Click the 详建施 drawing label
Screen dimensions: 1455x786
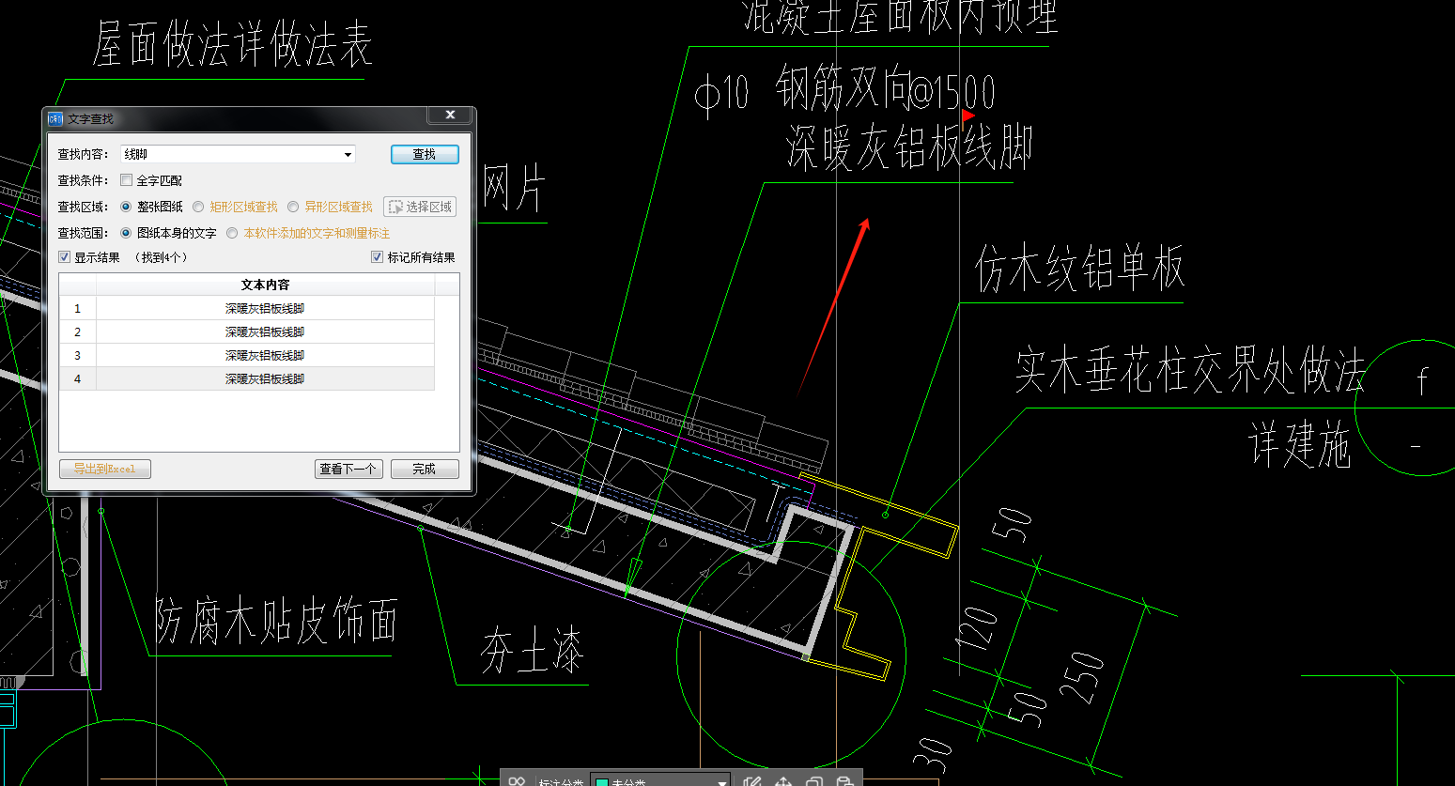pos(1300,445)
